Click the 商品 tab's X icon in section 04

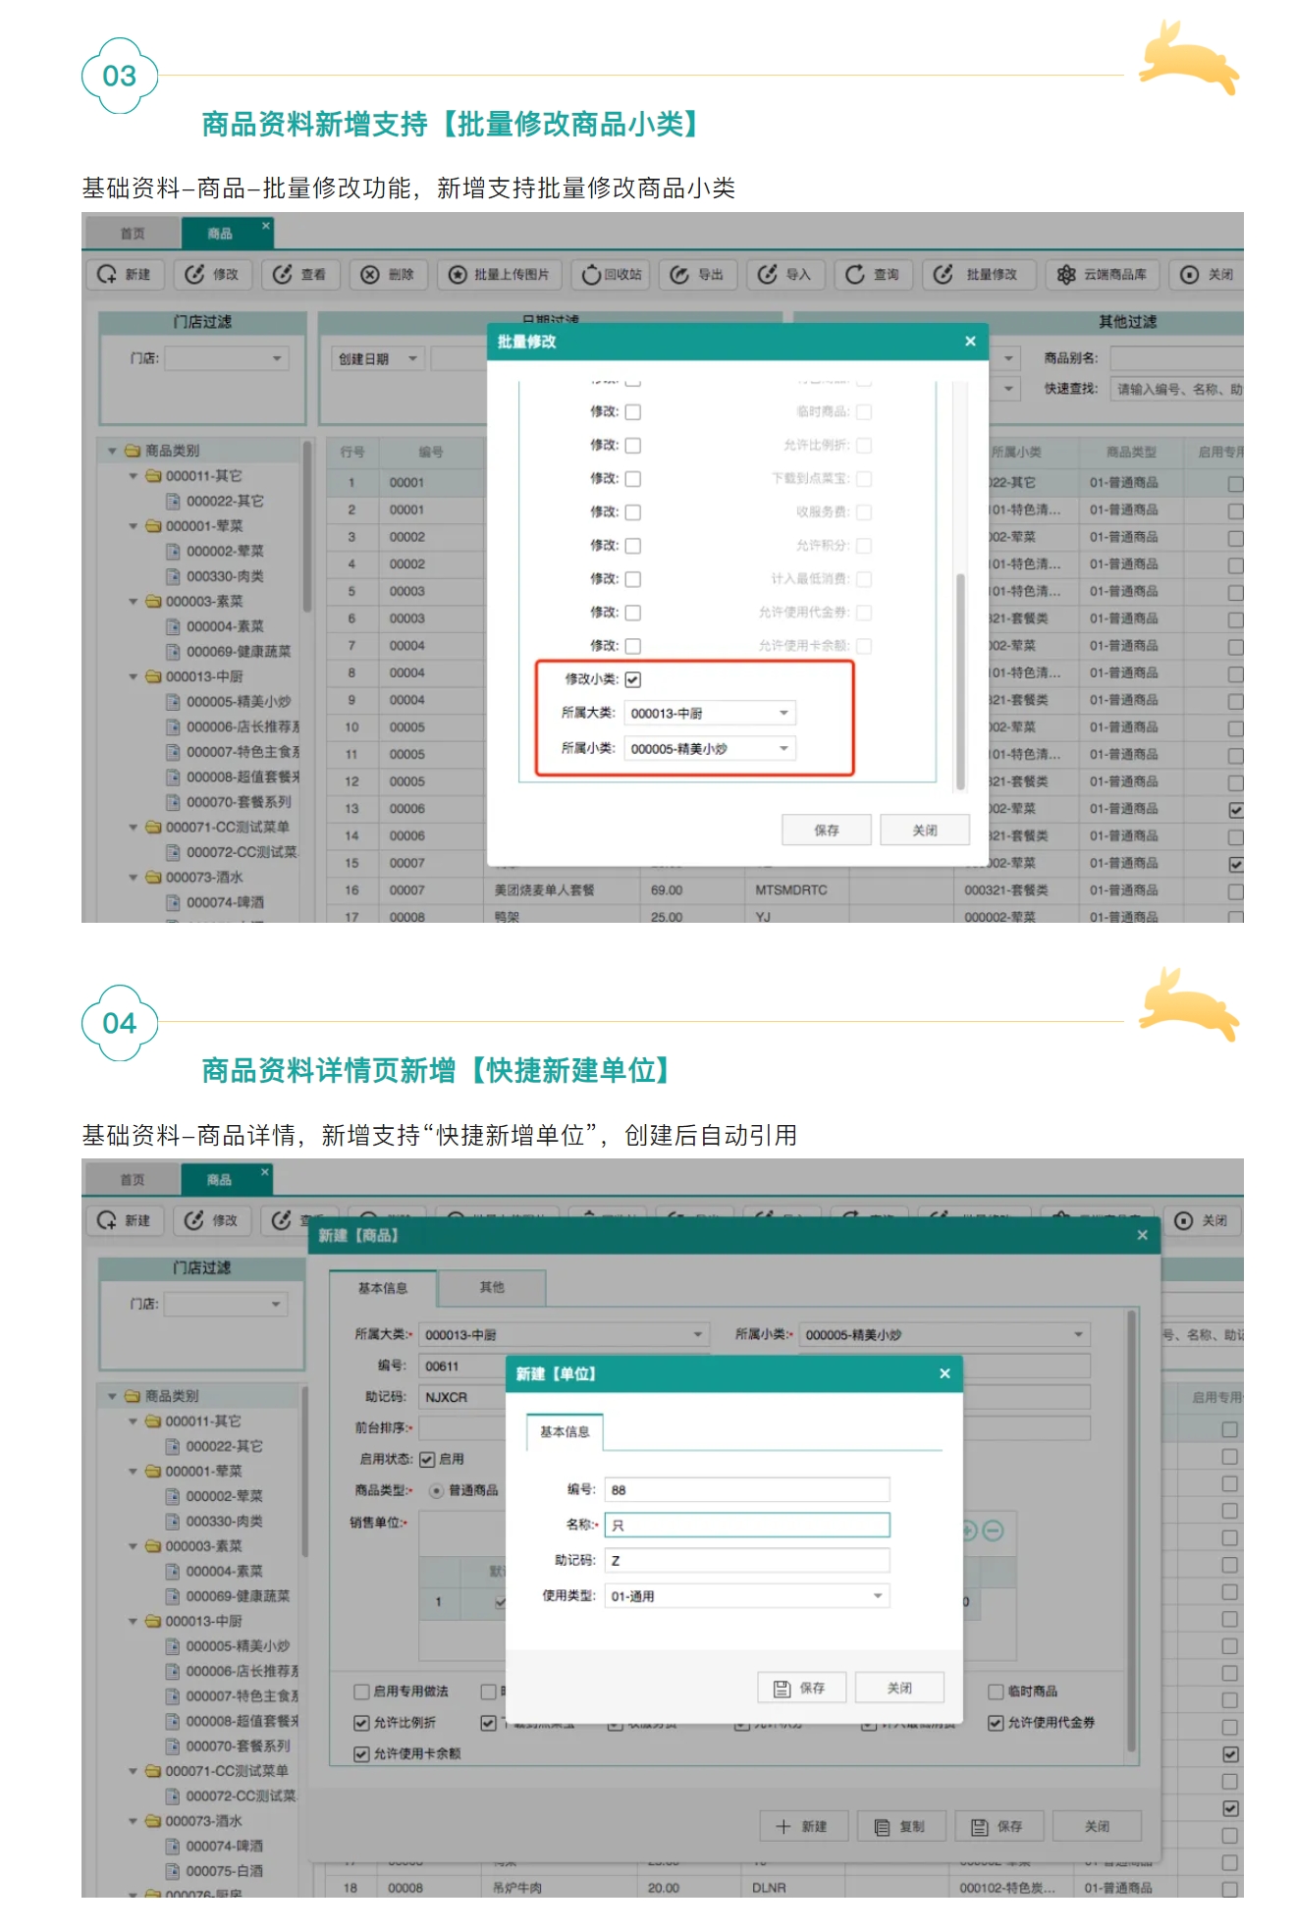coord(264,1171)
